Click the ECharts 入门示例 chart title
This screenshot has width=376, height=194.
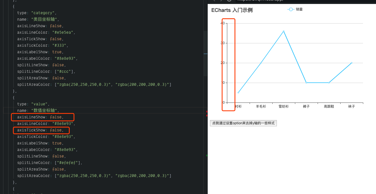pyautogui.click(x=232, y=10)
